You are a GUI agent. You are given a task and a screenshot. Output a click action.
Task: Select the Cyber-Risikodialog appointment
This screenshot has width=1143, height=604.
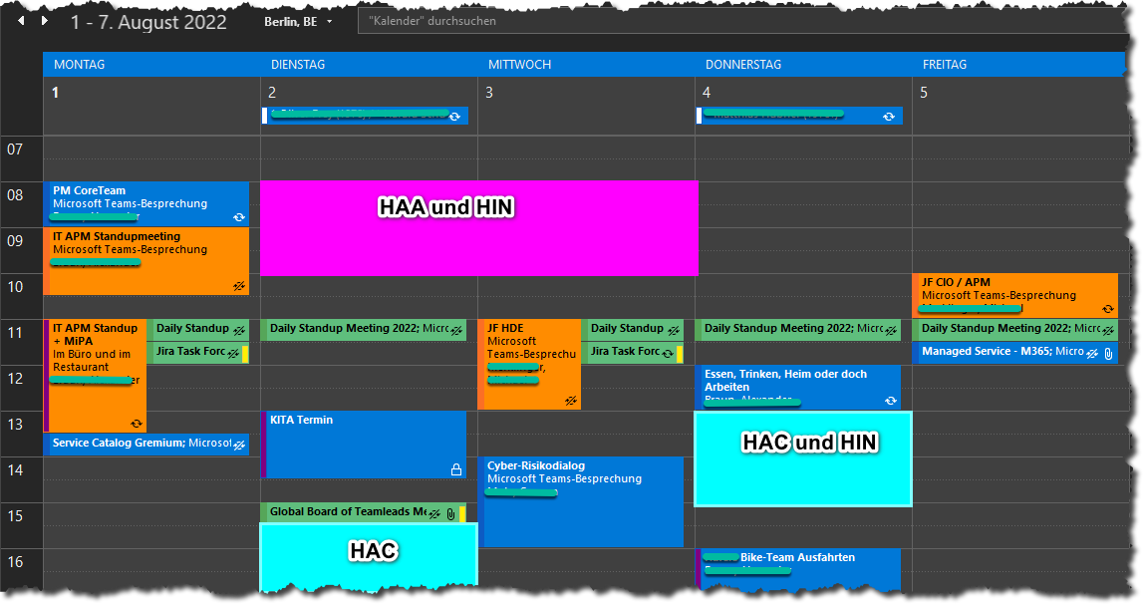pyautogui.click(x=581, y=502)
